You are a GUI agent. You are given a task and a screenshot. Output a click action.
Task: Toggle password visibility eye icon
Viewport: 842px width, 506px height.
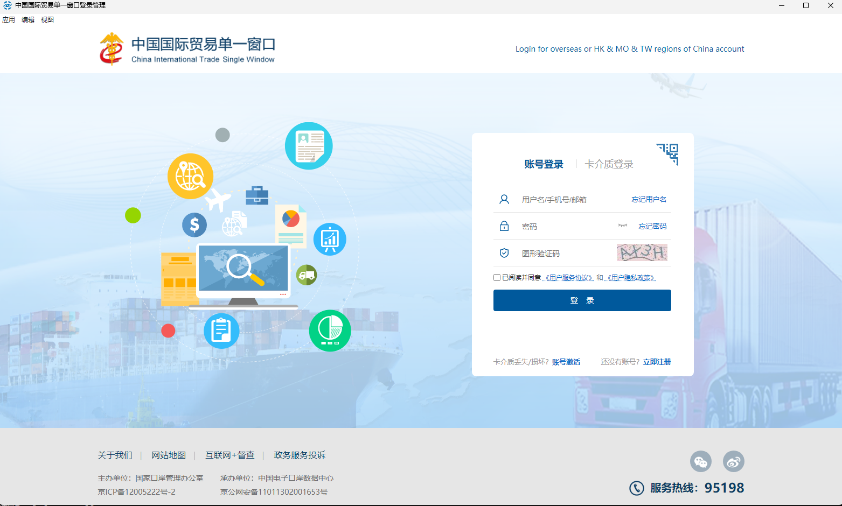623,226
